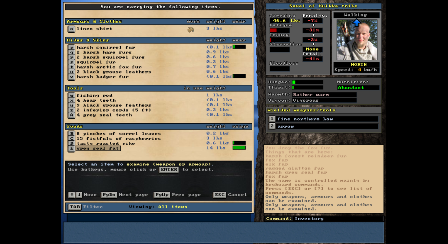Click slot 1 key for fine northern bow
448x244 pixels.
click(272, 119)
